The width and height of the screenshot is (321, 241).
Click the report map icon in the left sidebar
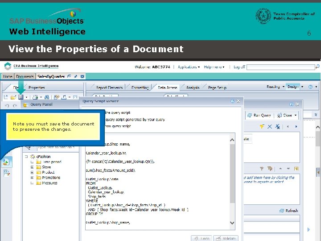(6, 162)
